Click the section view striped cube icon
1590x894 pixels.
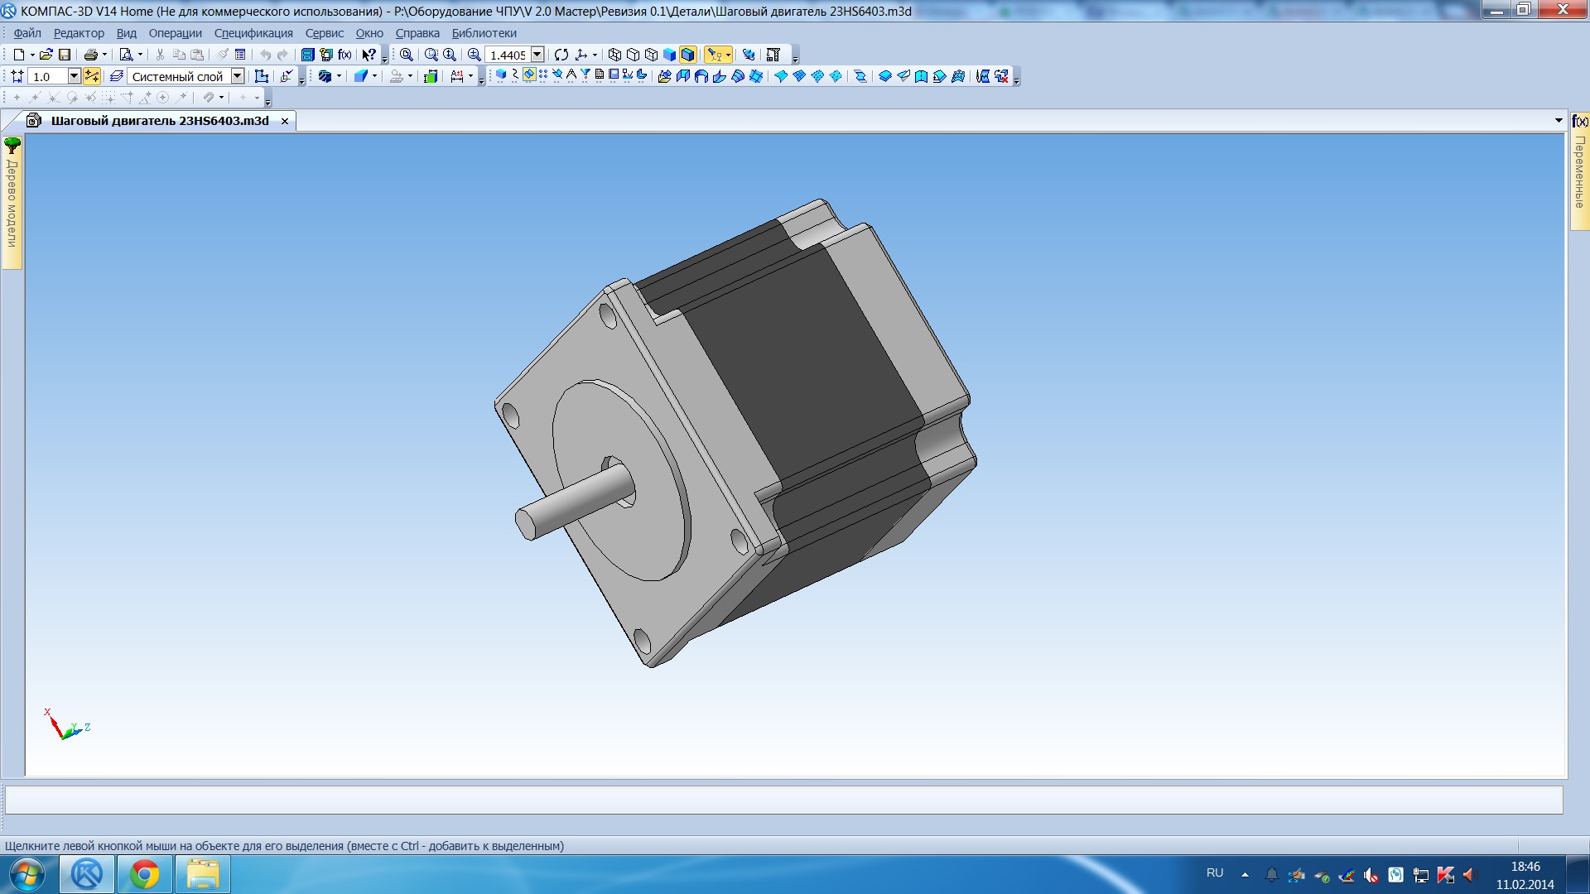click(x=325, y=76)
